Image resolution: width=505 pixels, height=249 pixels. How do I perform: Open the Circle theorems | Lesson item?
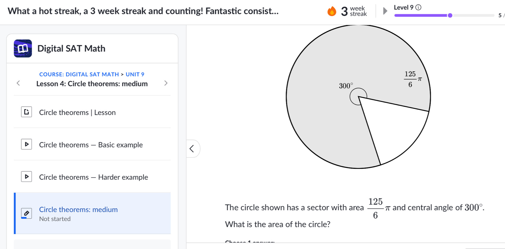click(x=77, y=112)
